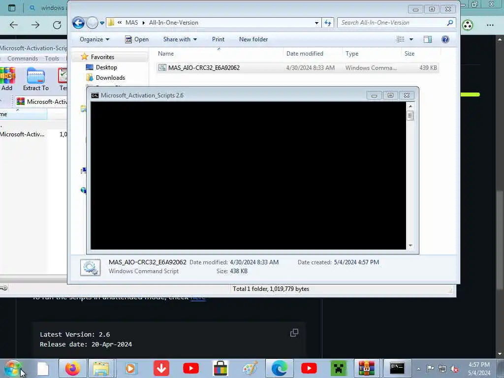Click the Add button in WinRAR

[7, 79]
